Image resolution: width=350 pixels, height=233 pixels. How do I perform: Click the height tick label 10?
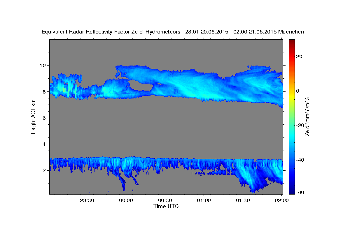pos(43,65)
